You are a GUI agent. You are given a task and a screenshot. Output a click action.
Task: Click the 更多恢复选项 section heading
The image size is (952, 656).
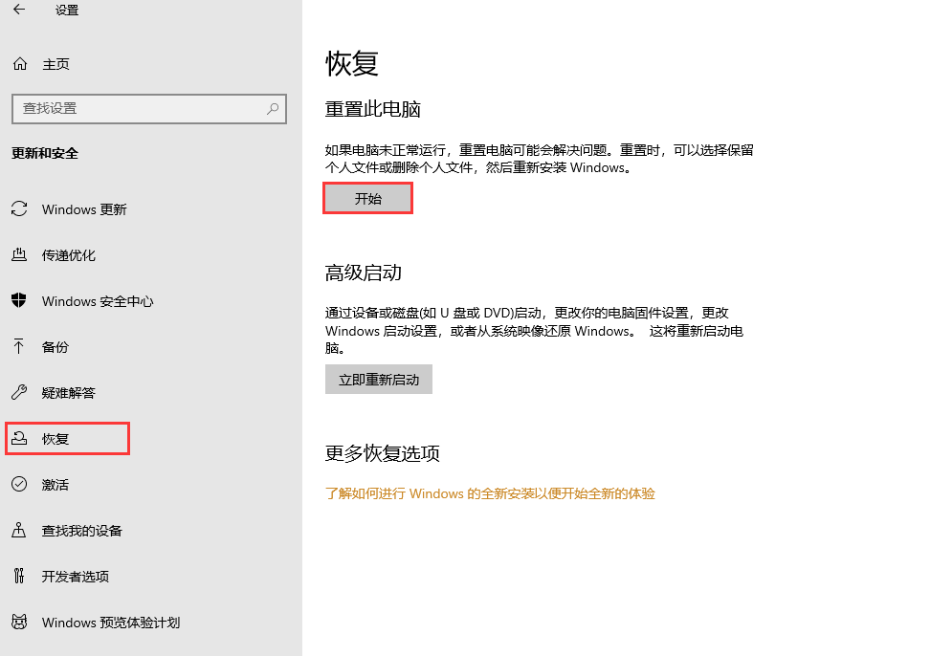(x=381, y=453)
